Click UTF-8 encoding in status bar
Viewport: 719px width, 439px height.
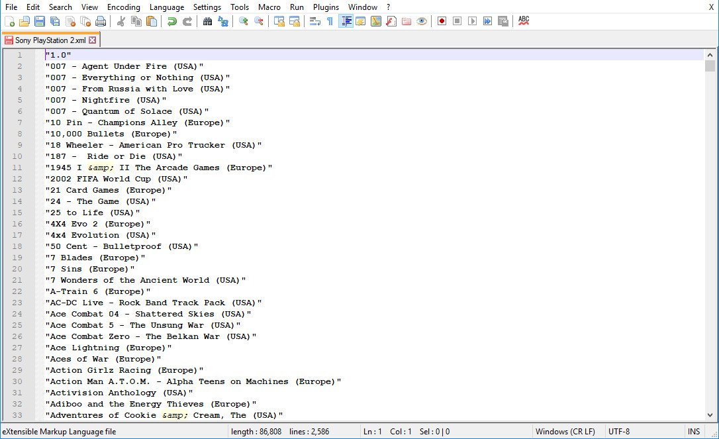pos(619,432)
